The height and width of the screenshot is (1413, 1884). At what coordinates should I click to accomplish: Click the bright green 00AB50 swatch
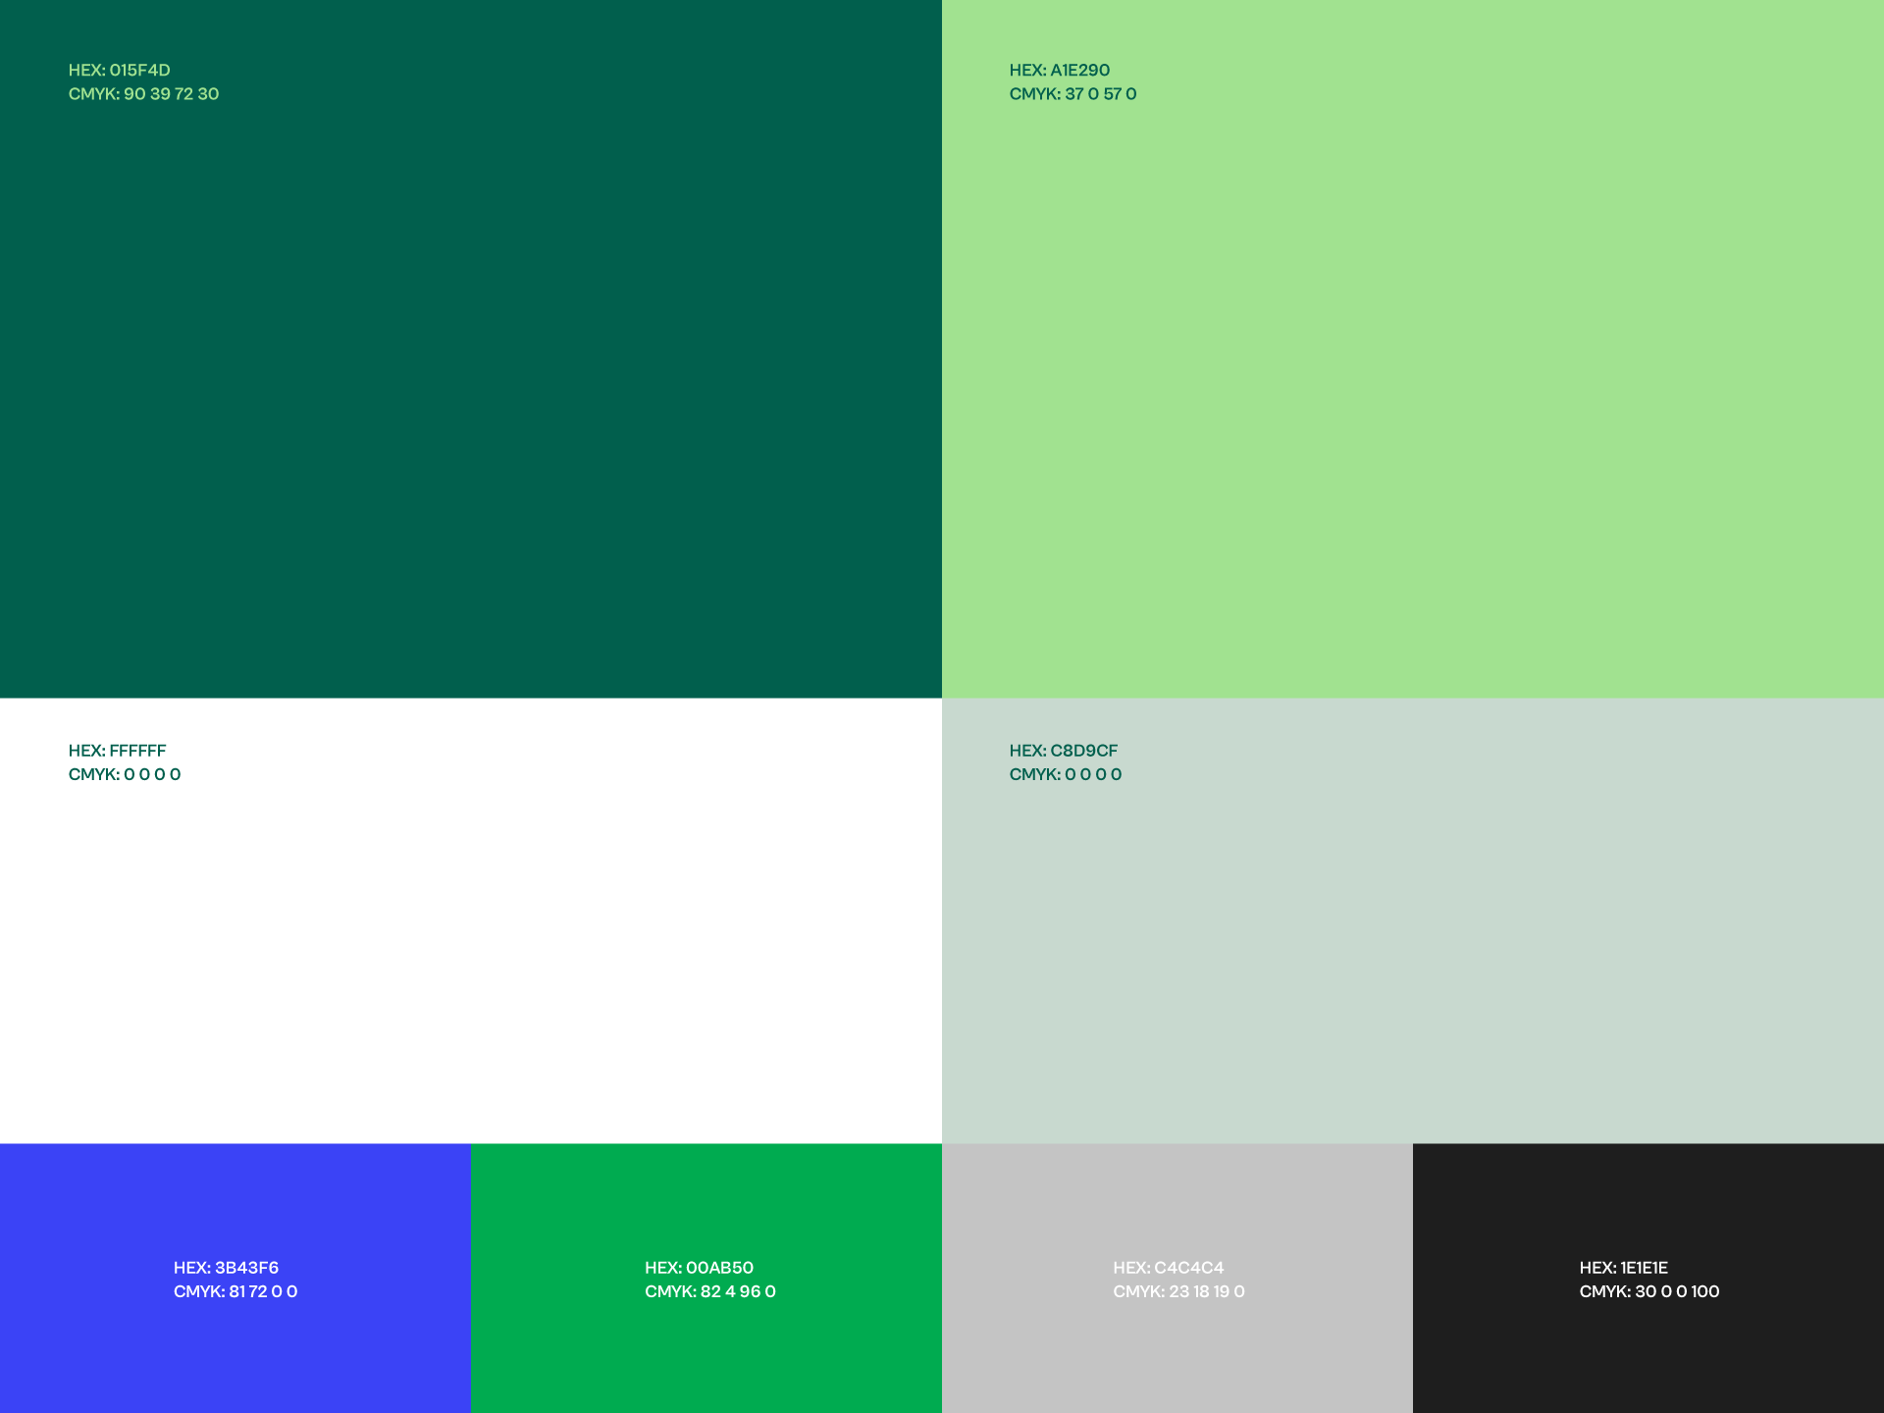click(x=706, y=1278)
